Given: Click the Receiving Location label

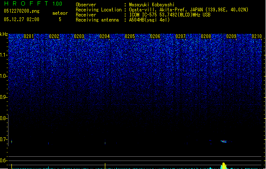Looking at the screenshot, I should (99, 10).
